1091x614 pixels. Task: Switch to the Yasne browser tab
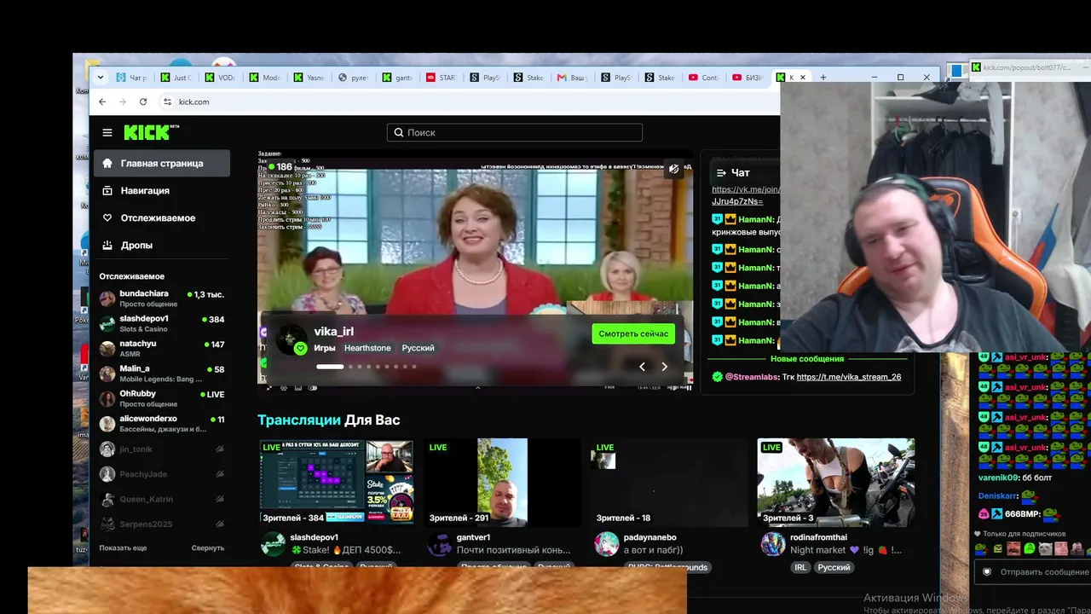(x=309, y=78)
